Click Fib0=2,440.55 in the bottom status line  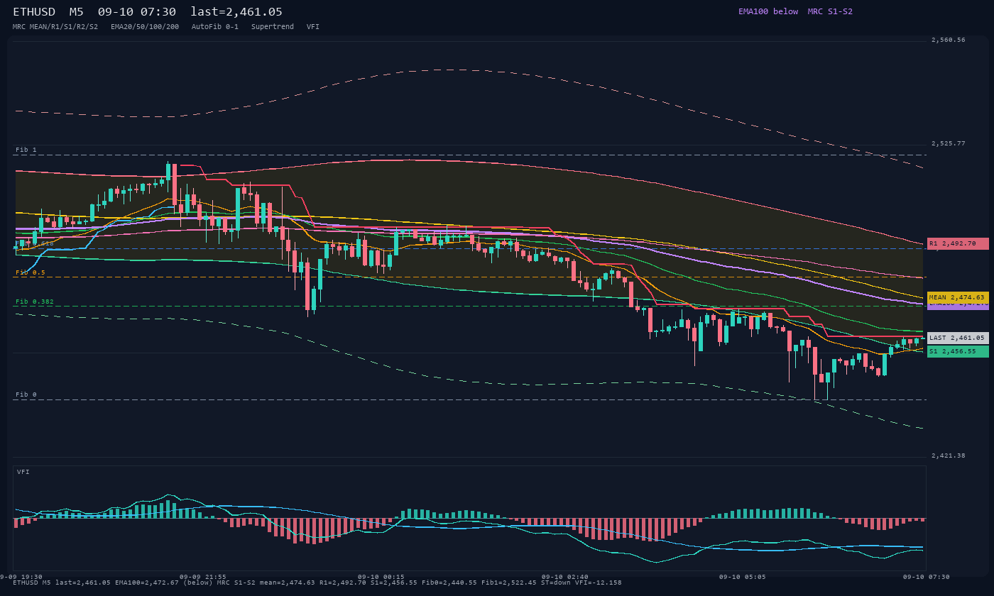tap(449, 583)
